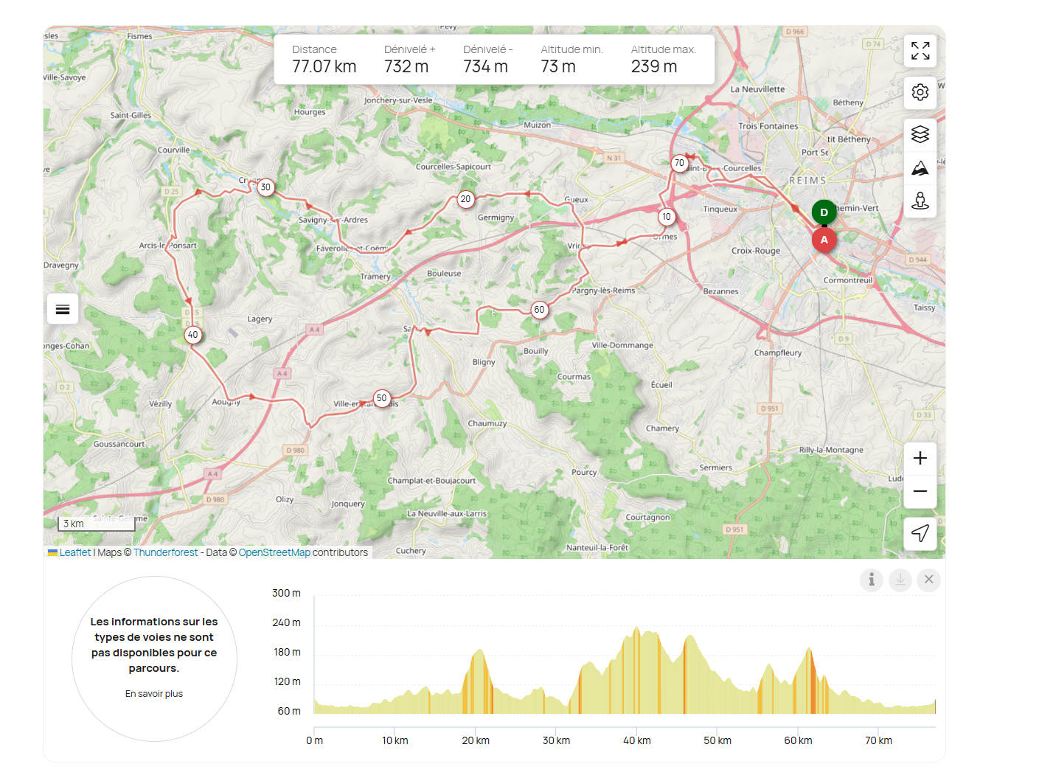The height and width of the screenshot is (778, 1039).
Task: Close the elevation profile panel
Action: 928,580
